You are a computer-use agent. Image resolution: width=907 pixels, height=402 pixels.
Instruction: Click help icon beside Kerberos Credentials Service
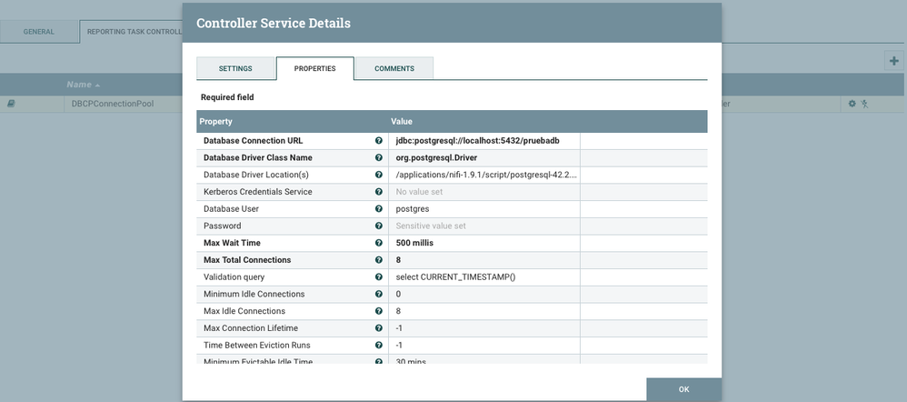(x=378, y=192)
